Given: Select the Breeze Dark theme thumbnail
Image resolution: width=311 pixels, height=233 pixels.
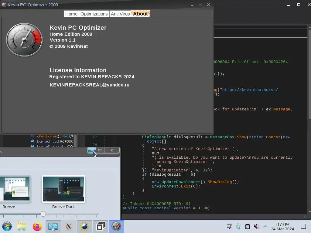Looking at the screenshot, I should point(63,189).
